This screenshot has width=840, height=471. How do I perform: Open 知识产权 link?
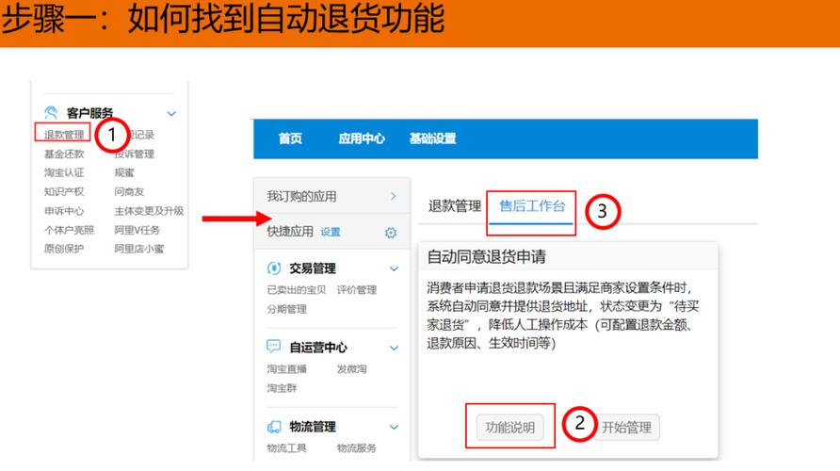coord(64,191)
